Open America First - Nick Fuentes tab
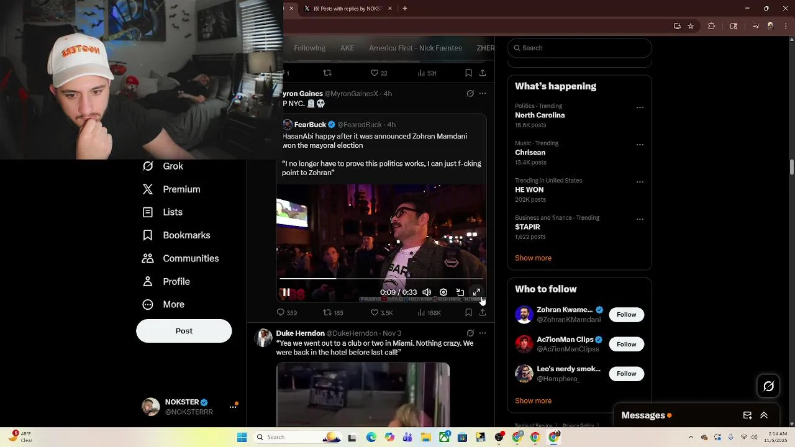 point(416,48)
